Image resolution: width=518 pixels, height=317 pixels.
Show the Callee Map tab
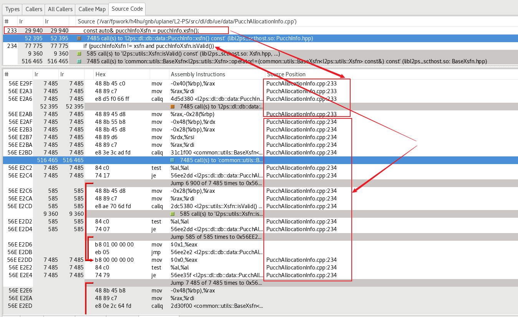click(x=91, y=9)
